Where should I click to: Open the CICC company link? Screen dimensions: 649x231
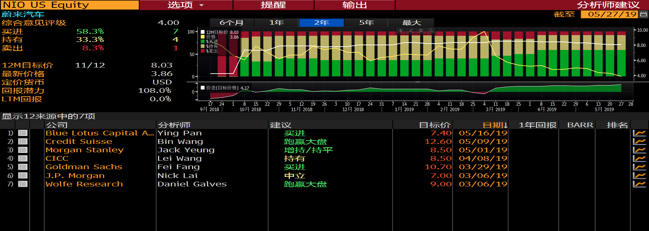pos(57,158)
